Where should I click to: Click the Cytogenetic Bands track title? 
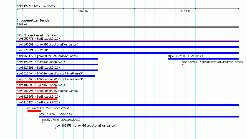(x=33, y=20)
